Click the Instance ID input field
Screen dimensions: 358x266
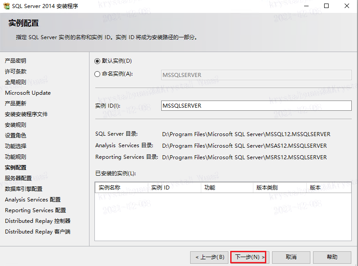point(256,106)
